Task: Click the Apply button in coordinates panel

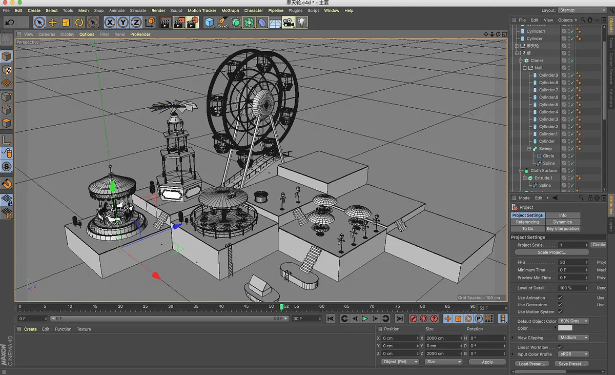Action: pyautogui.click(x=487, y=362)
